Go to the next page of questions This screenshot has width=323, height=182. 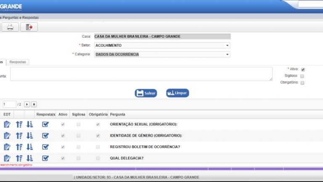[x=27, y=104]
